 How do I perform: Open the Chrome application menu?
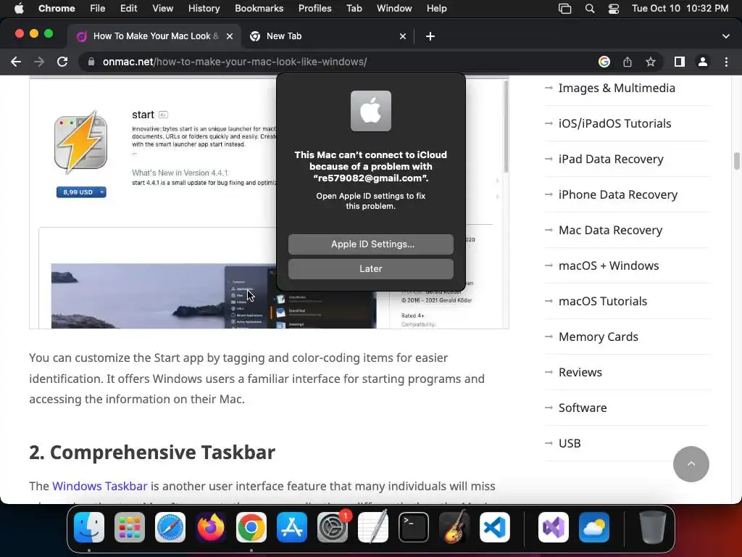tap(57, 9)
